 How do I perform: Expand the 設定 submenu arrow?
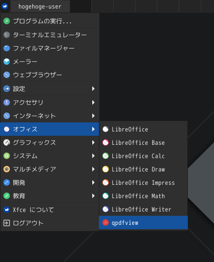93,89
